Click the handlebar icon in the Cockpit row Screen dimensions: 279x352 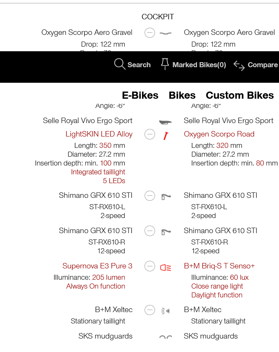[166, 33]
